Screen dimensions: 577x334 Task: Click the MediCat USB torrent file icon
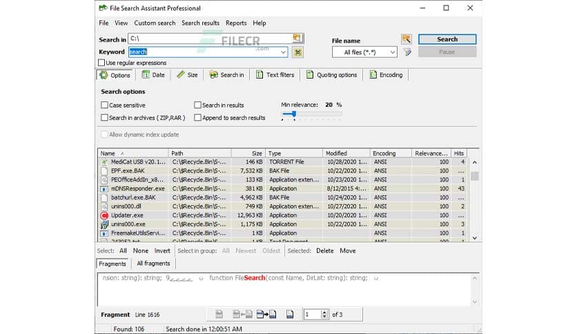click(x=104, y=162)
